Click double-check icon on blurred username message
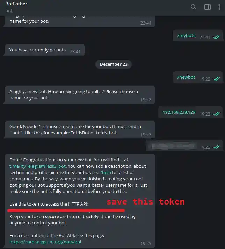Viewport: 225px width, 249px height. [217, 147]
